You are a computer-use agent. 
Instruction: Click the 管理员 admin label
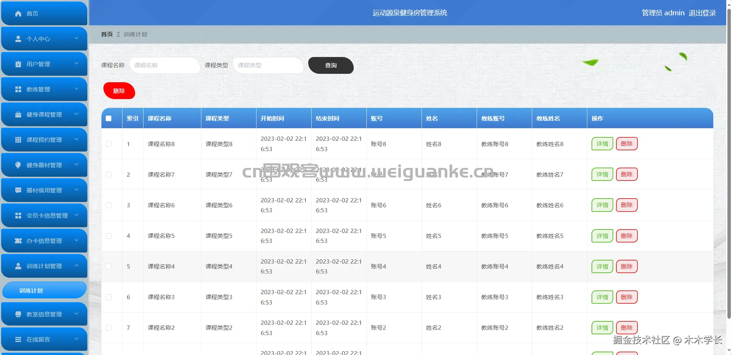click(663, 13)
